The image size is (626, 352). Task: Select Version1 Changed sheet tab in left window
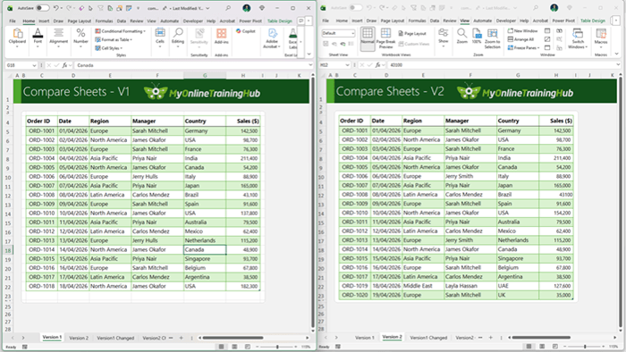115,338
